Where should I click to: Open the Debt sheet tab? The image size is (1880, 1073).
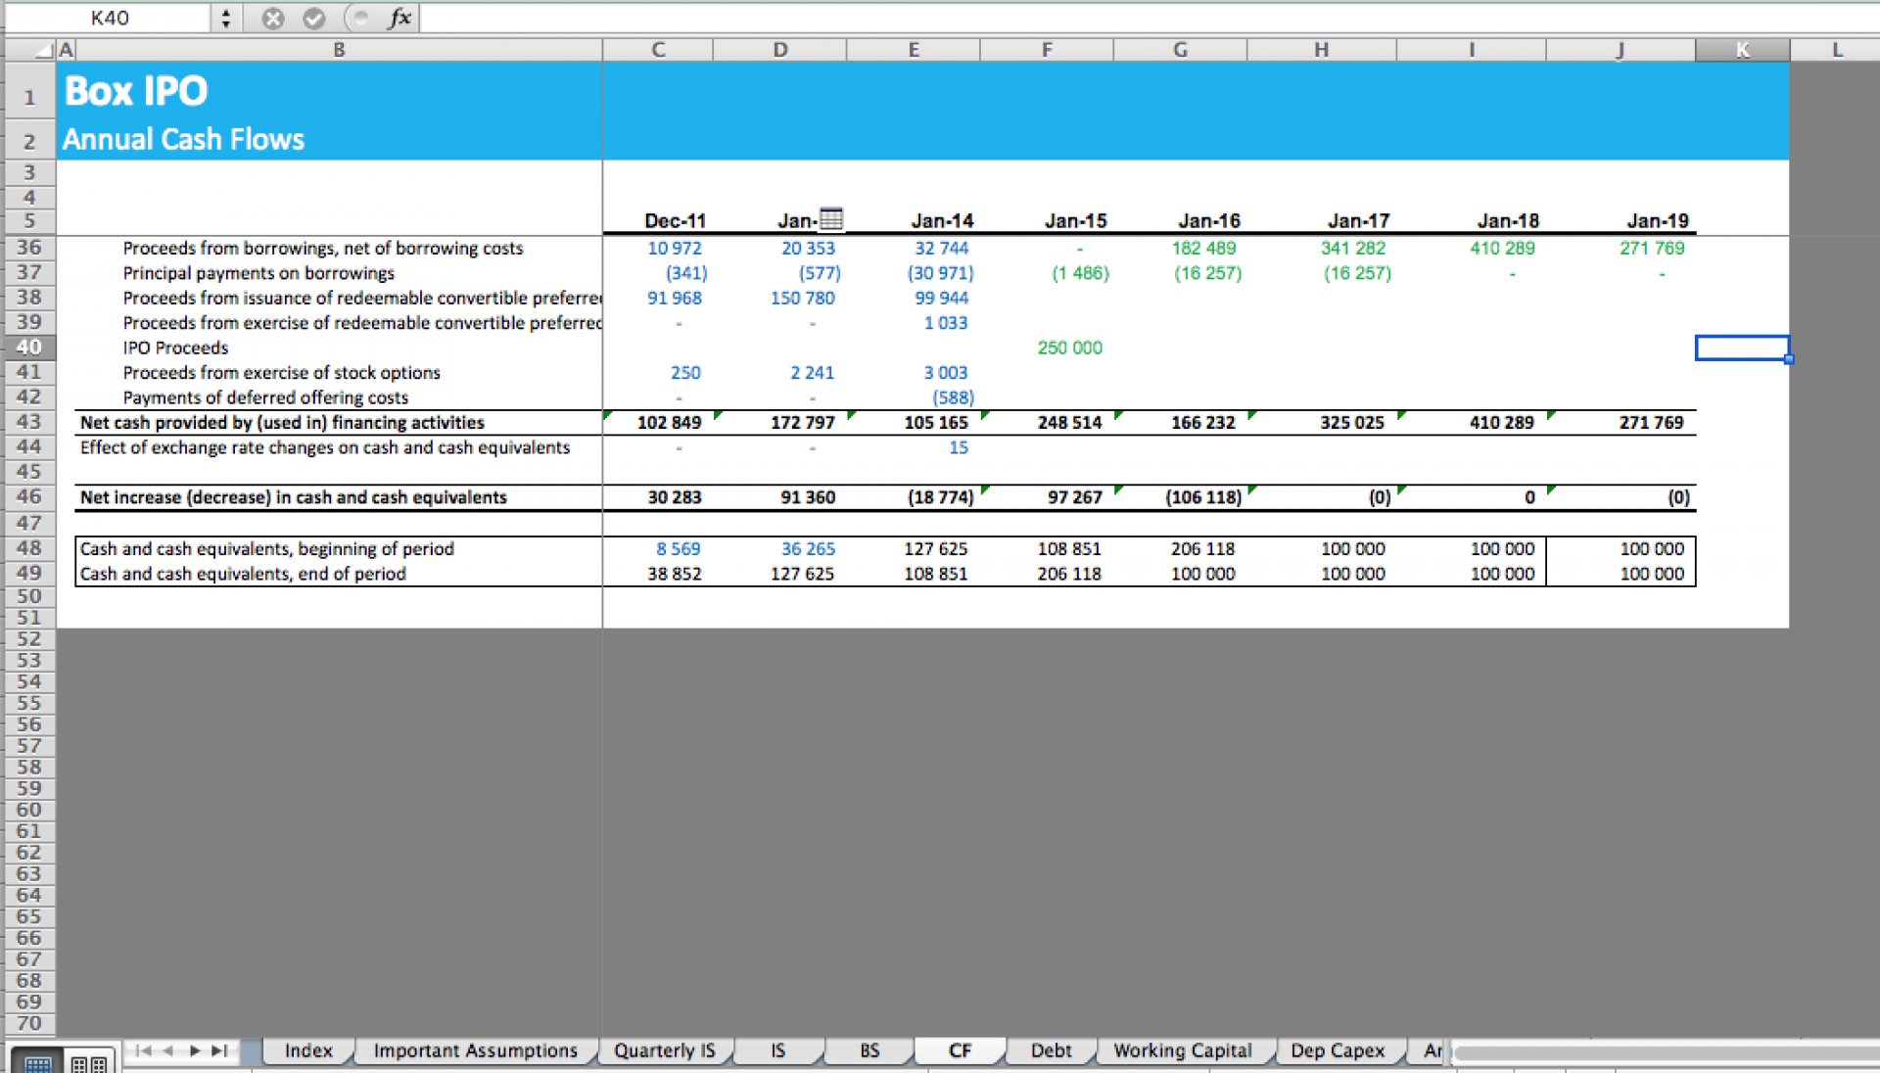(x=1051, y=1050)
